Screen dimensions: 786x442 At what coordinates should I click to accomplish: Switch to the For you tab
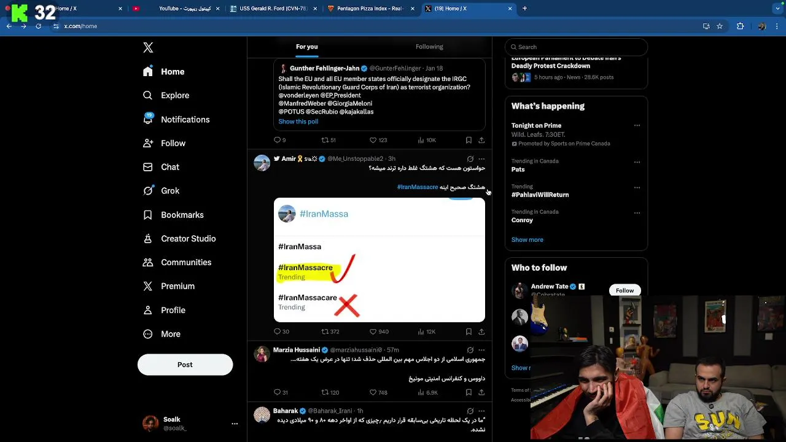click(307, 47)
